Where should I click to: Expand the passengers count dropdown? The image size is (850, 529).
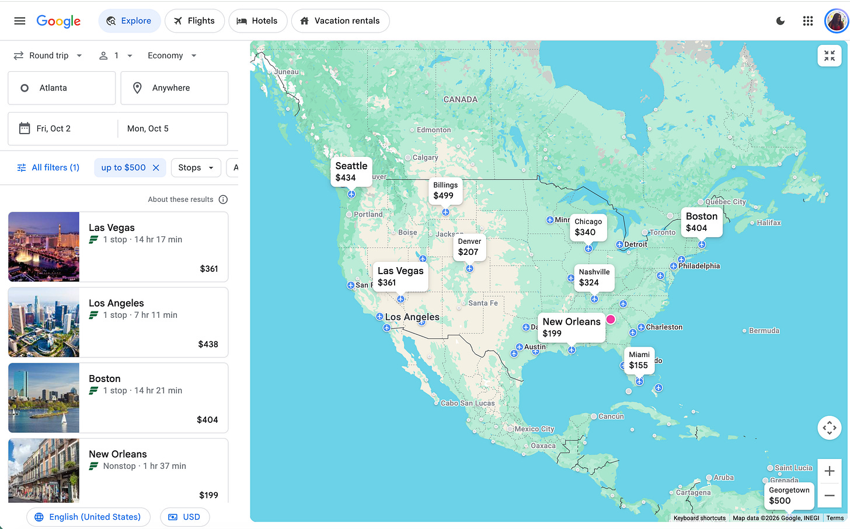coord(116,55)
